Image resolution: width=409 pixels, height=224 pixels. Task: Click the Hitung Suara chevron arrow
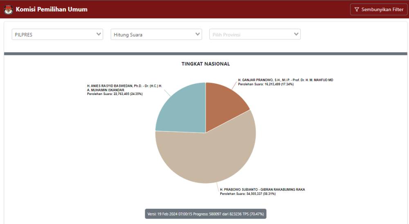pos(198,34)
